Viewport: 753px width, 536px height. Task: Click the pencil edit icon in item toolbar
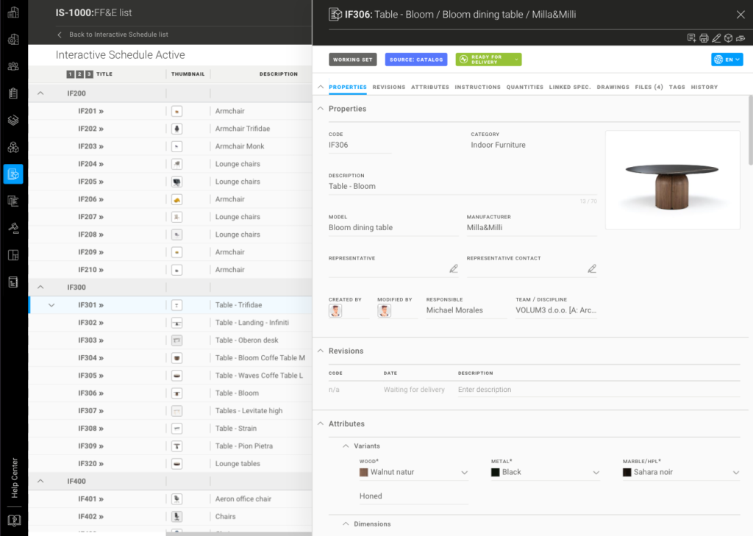coord(716,38)
